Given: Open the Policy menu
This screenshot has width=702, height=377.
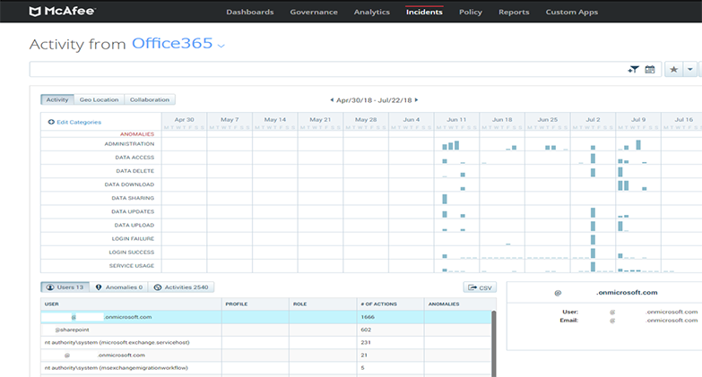Looking at the screenshot, I should pyautogui.click(x=471, y=12).
